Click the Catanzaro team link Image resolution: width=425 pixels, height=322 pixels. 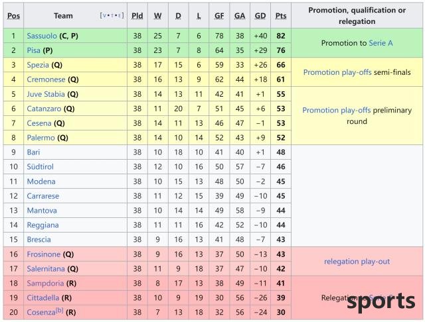coord(44,109)
